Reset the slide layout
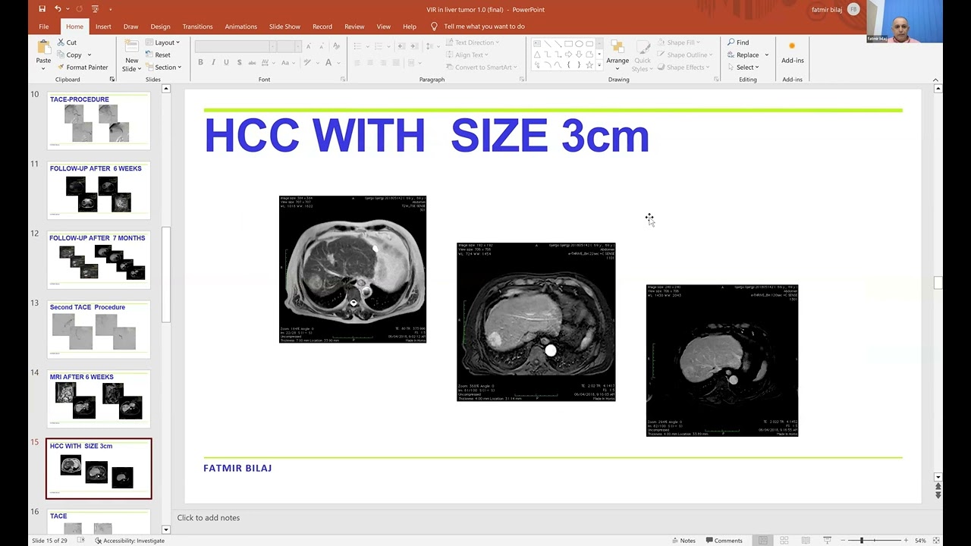 pyautogui.click(x=159, y=55)
